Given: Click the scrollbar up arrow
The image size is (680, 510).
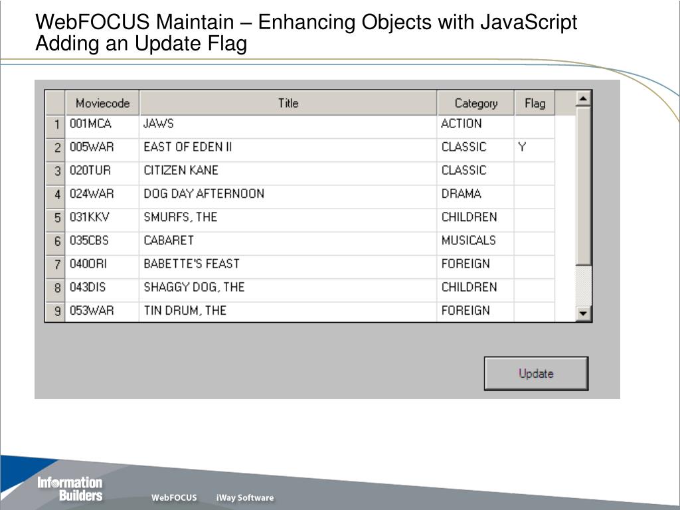Looking at the screenshot, I should point(583,100).
